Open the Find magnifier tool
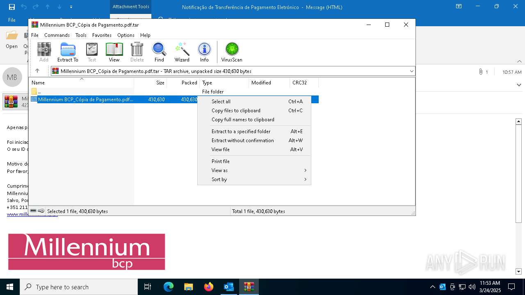 [x=159, y=52]
